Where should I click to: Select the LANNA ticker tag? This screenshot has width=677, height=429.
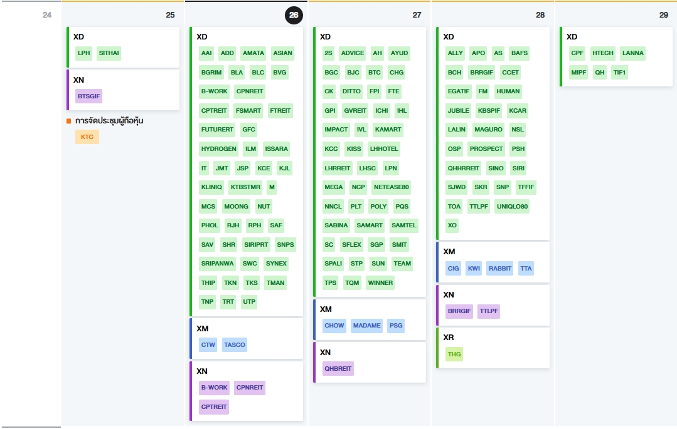[632, 53]
